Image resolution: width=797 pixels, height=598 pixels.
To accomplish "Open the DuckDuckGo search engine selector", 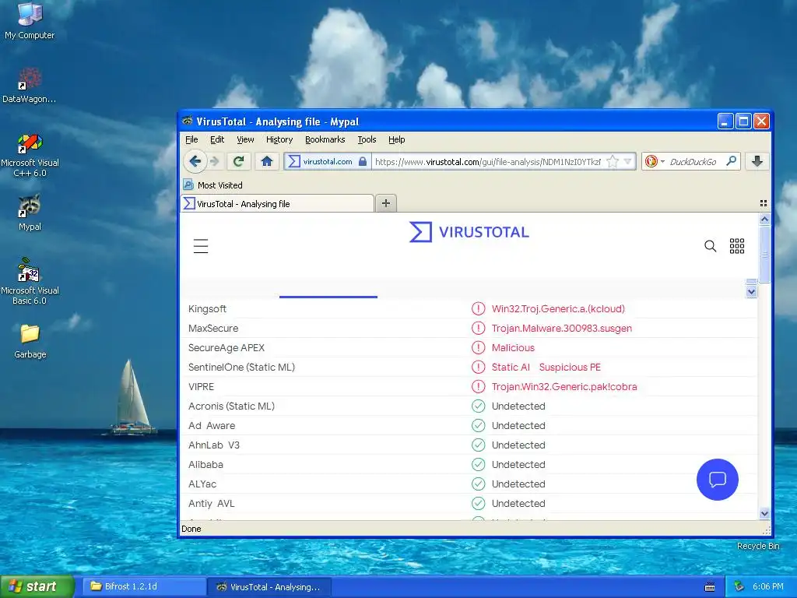I will point(654,162).
